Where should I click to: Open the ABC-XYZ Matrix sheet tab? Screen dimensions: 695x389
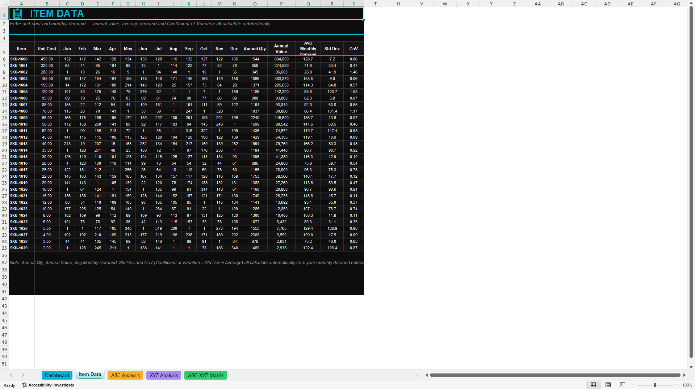point(206,375)
